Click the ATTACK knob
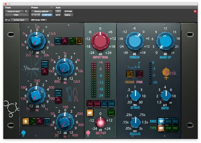Viewport: 201px width, 143px height. (135, 96)
